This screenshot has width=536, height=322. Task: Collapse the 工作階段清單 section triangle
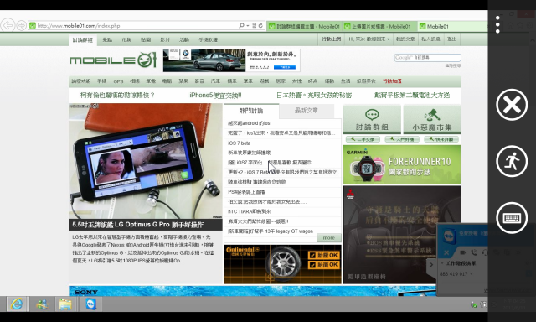coord(442,263)
